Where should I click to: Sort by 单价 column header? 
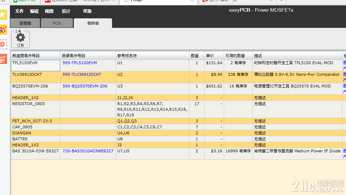[214, 56]
